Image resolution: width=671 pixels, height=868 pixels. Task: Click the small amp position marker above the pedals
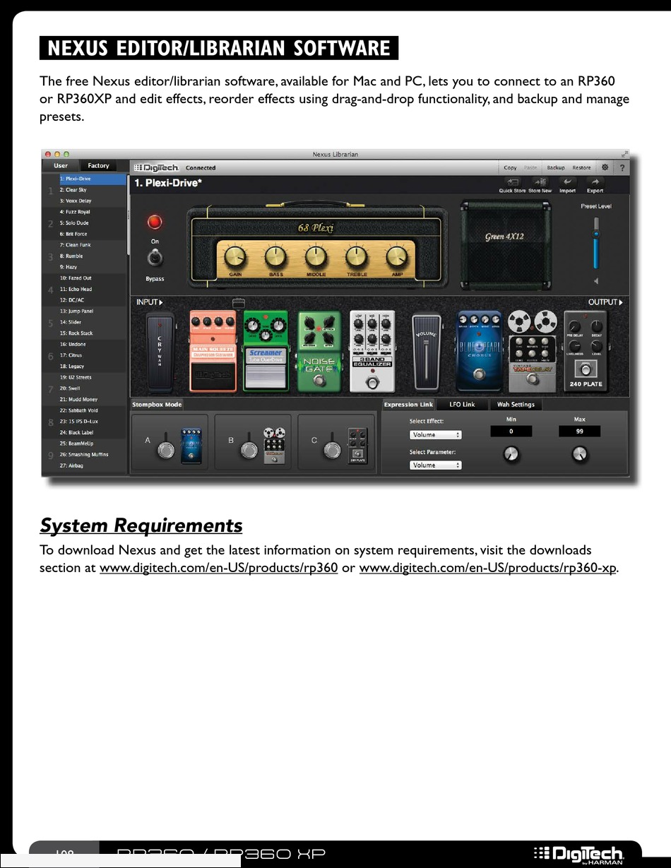tap(238, 302)
